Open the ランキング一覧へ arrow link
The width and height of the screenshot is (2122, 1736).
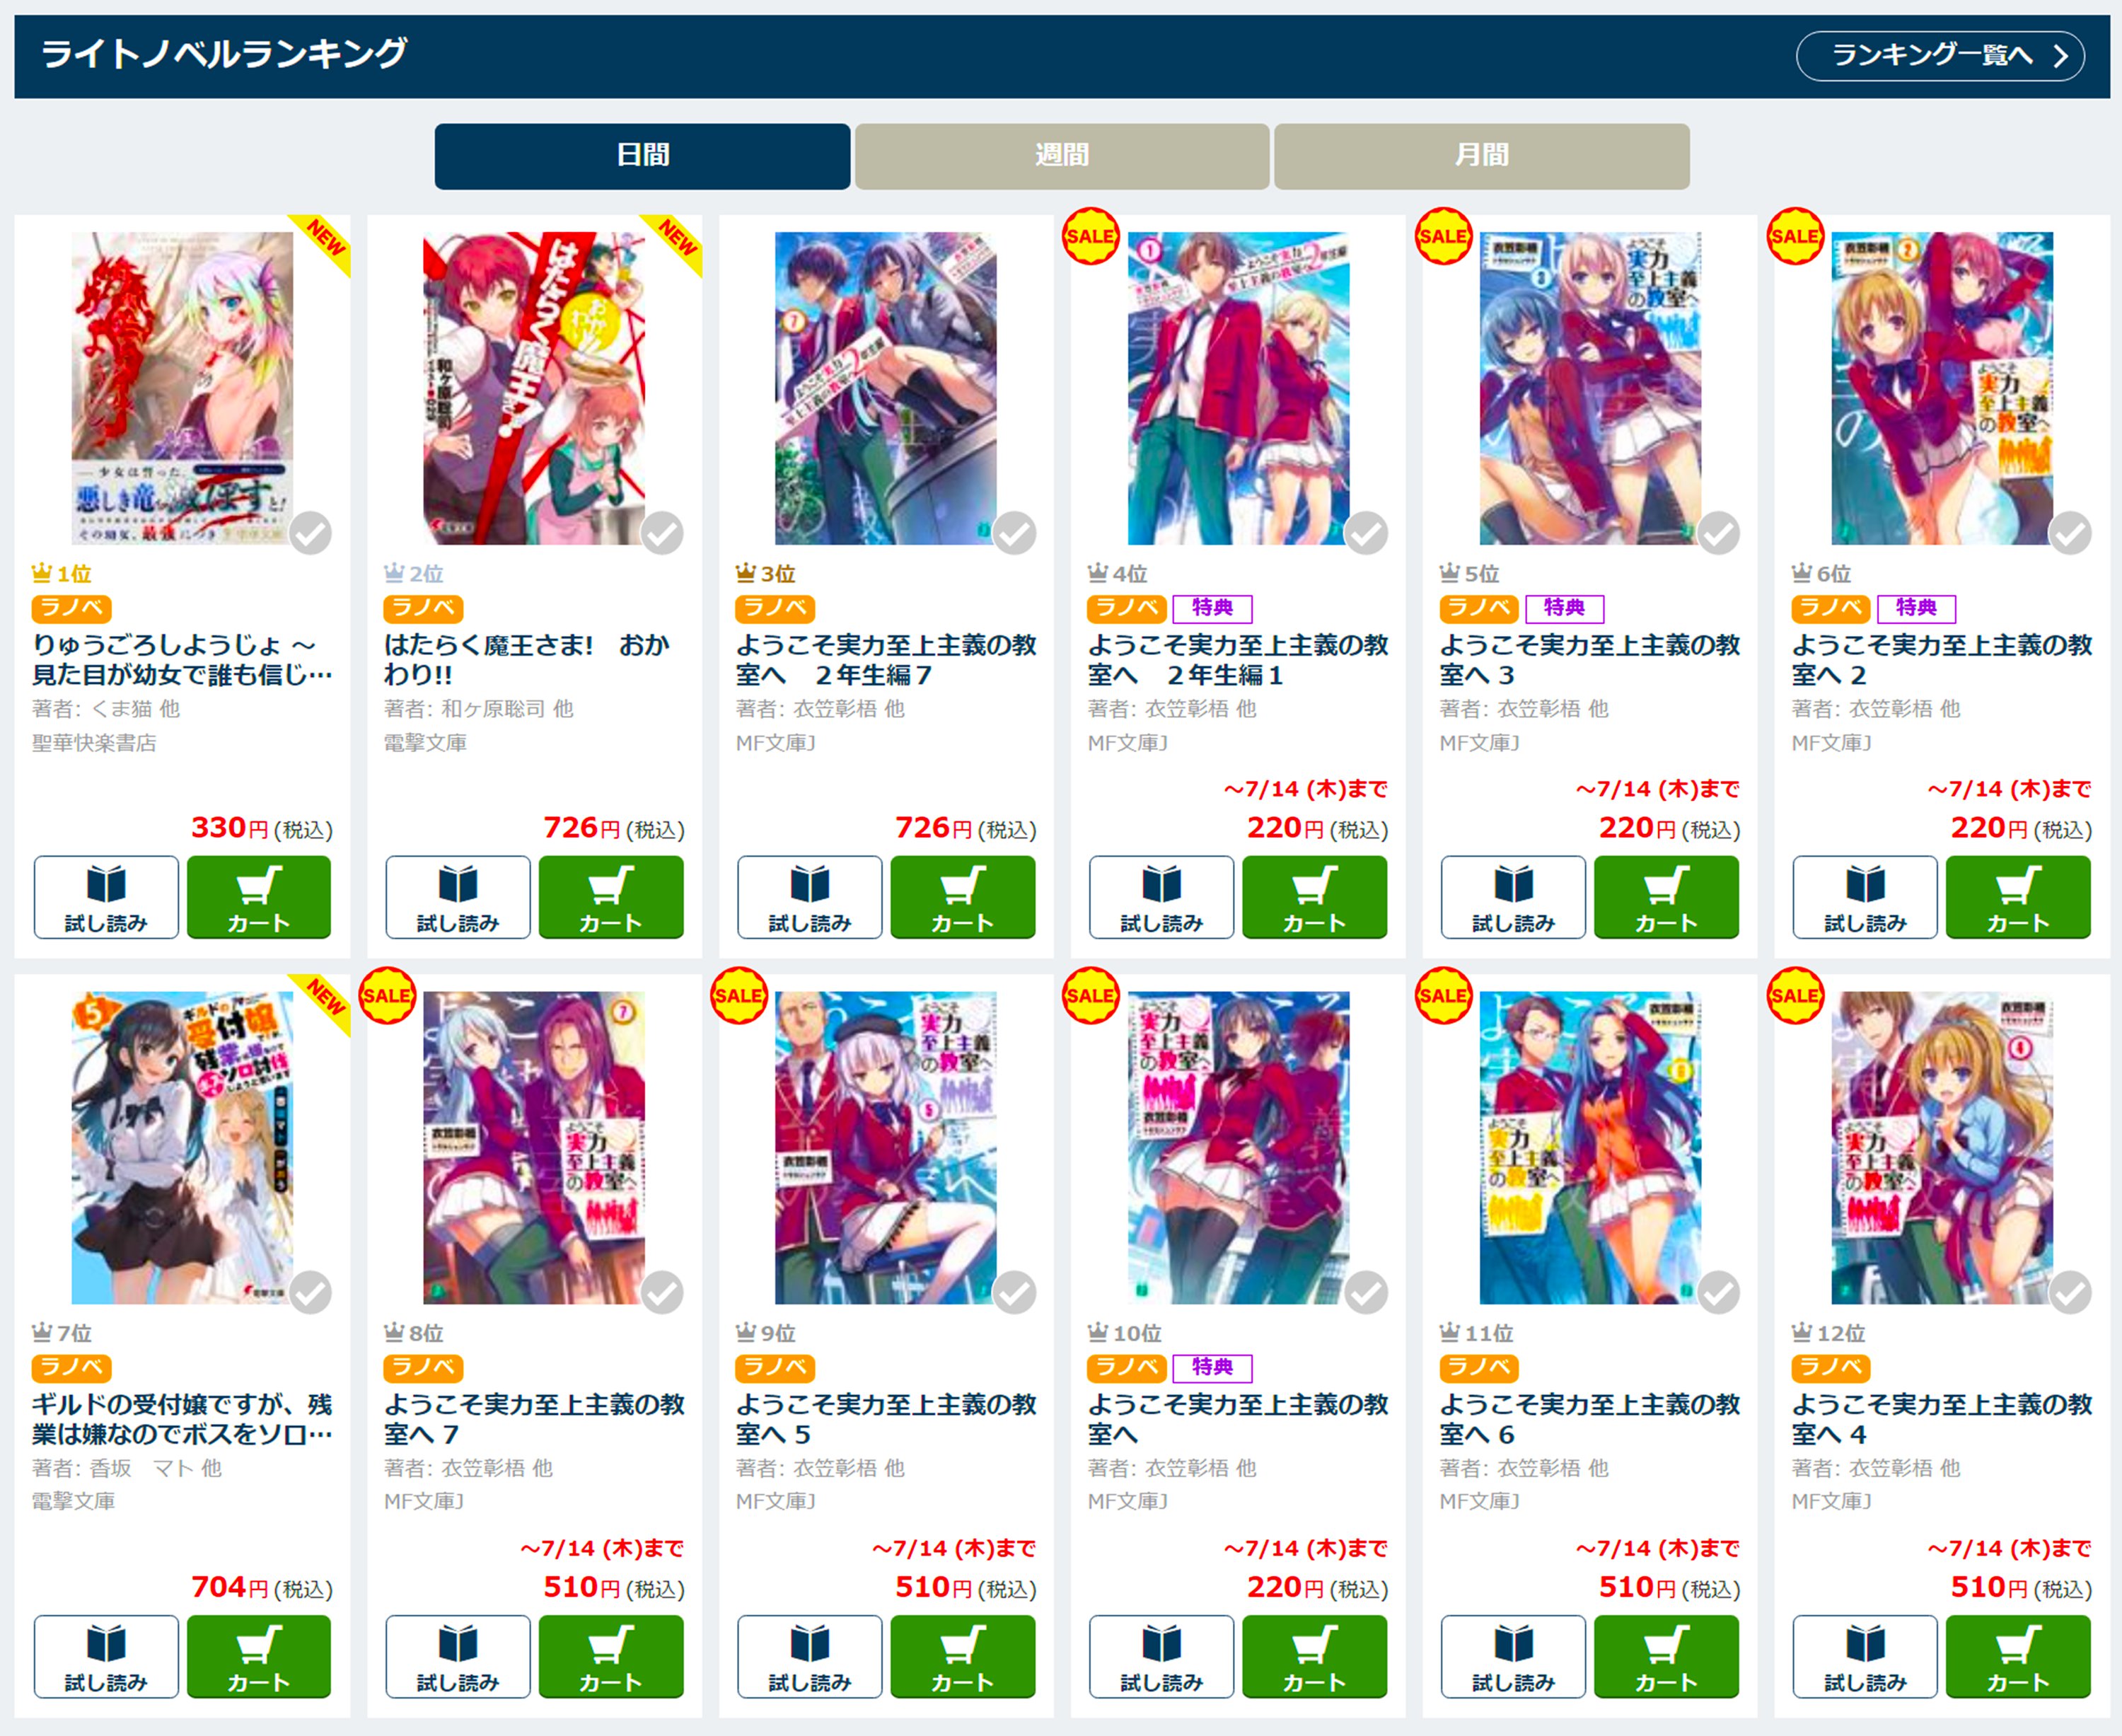click(x=1940, y=55)
